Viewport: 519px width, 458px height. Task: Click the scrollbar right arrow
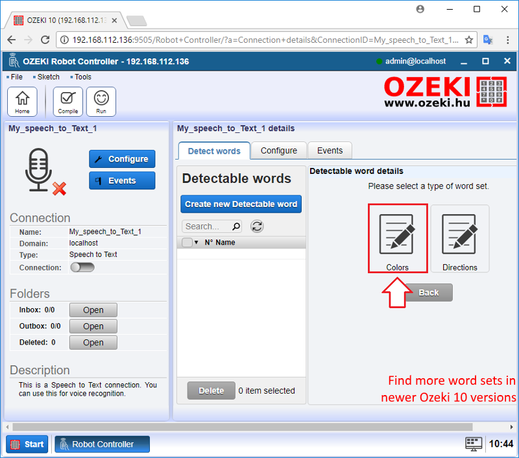(x=511, y=427)
